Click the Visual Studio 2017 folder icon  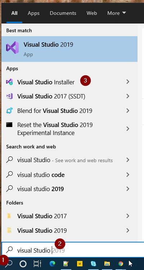point(9,216)
